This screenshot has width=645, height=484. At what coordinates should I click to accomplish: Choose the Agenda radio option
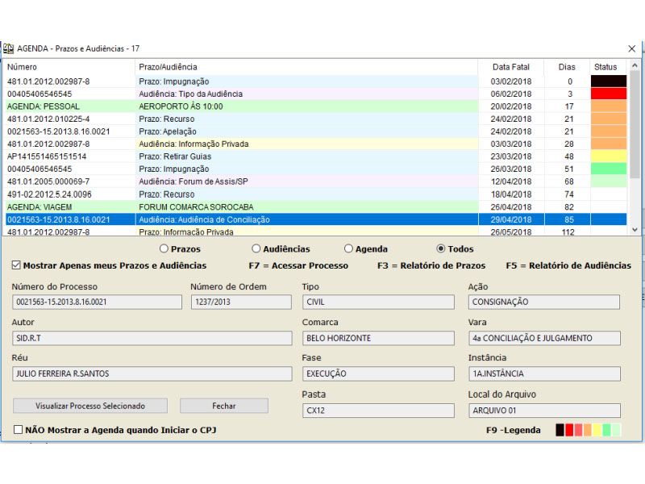pos(348,249)
